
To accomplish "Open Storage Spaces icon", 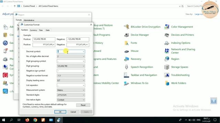I will 167,67.
